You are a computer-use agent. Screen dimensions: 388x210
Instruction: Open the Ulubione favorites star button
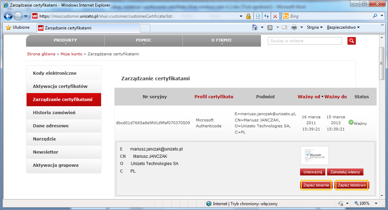click(x=18, y=27)
